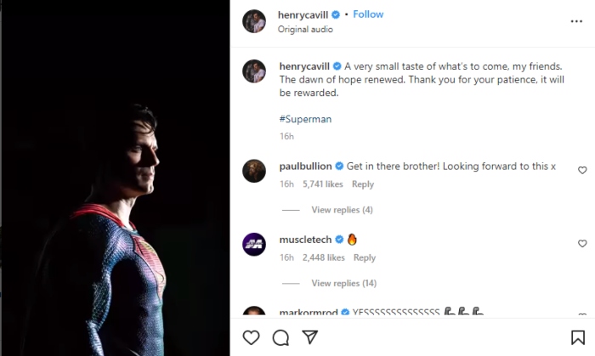
Task: Like paulbullion's comment
Action: click(582, 171)
